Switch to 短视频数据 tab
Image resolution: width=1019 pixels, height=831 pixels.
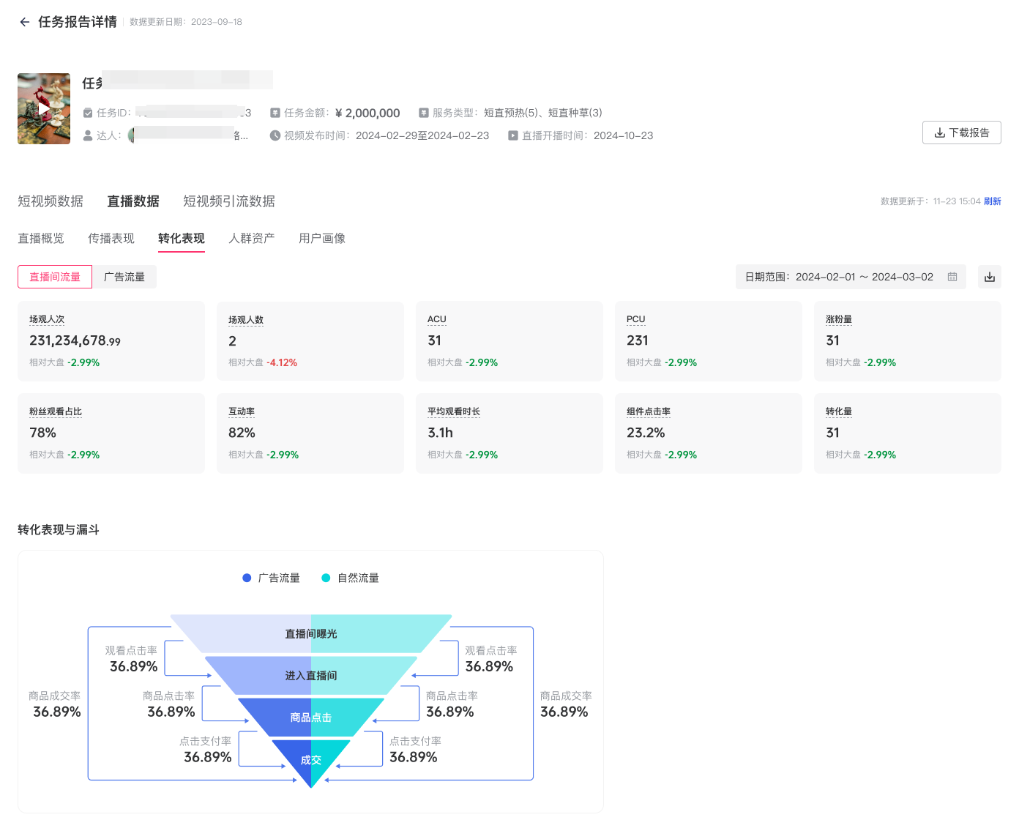[x=51, y=201]
